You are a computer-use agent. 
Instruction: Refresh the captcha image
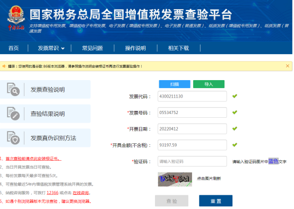175,179
